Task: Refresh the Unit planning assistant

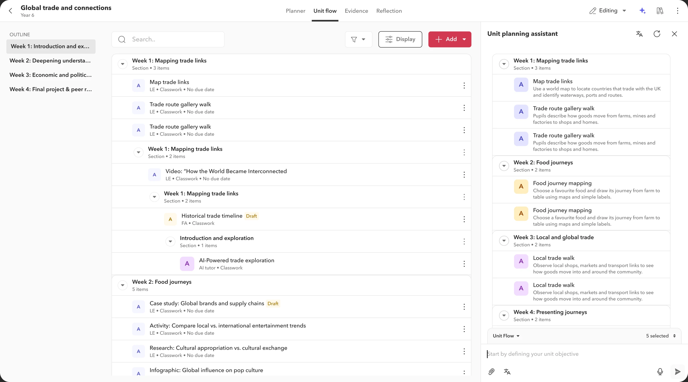Action: coord(657,34)
